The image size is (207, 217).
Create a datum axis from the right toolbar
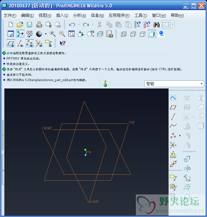tap(173, 117)
